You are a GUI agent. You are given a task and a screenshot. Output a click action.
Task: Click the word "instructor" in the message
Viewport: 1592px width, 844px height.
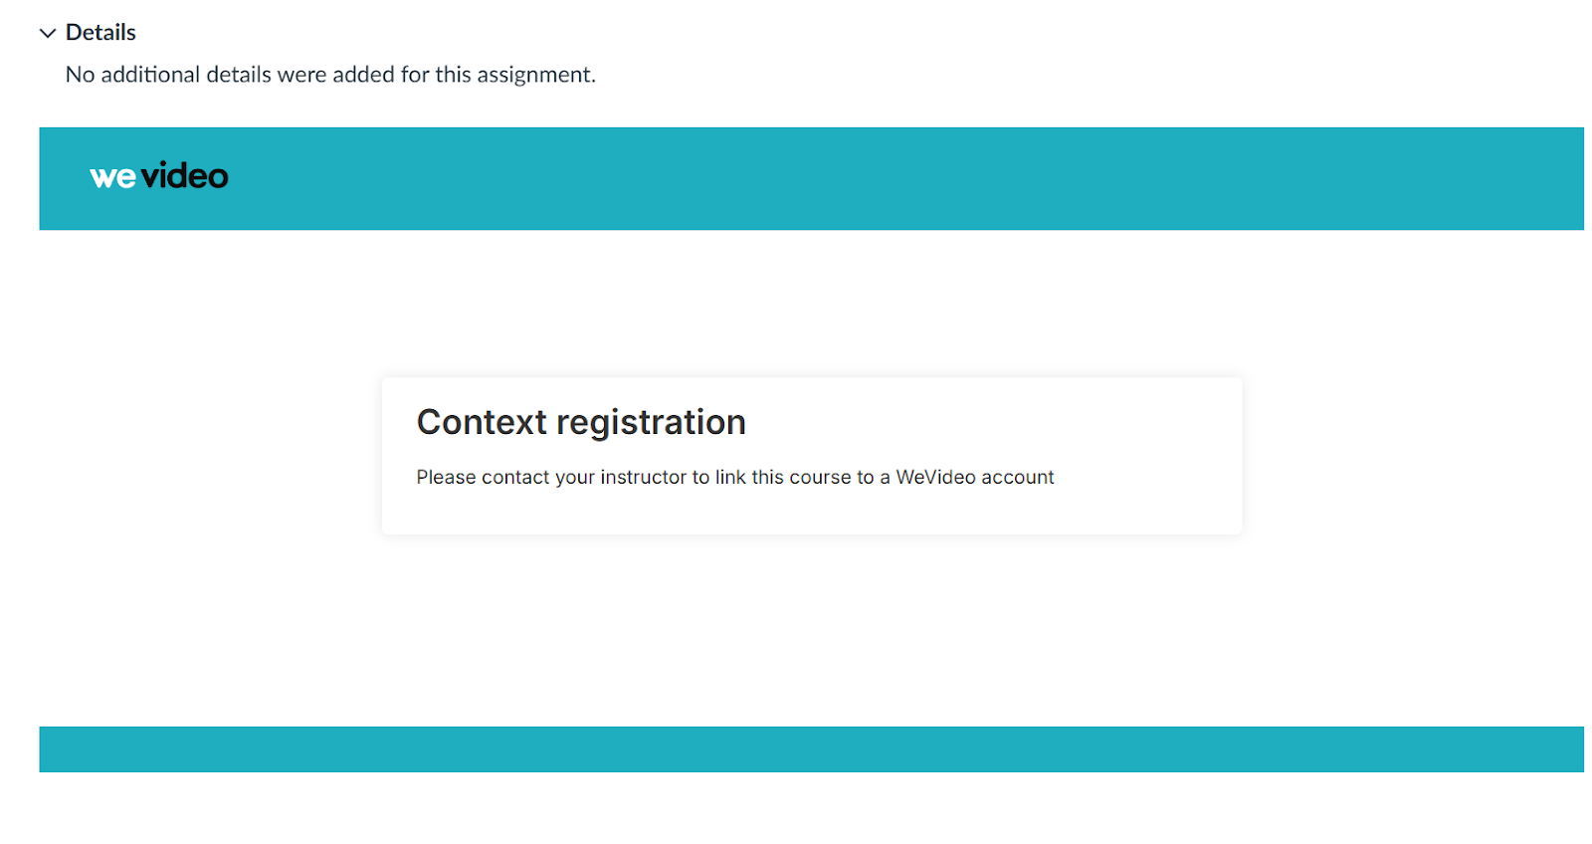643,477
